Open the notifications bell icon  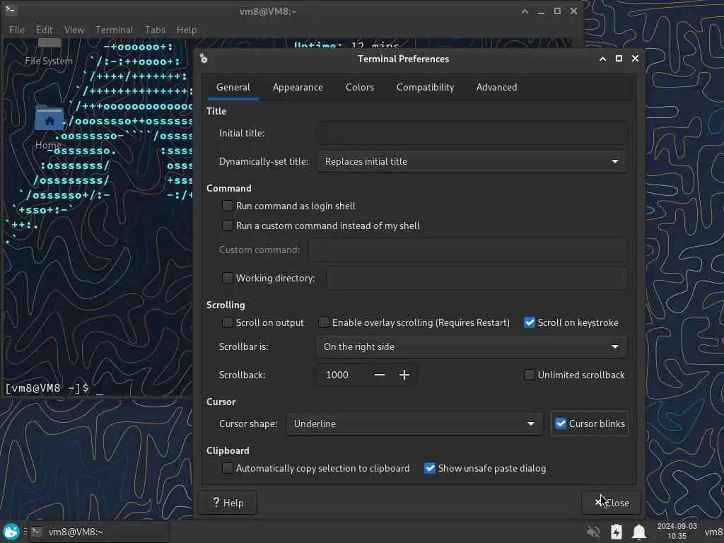[639, 532]
